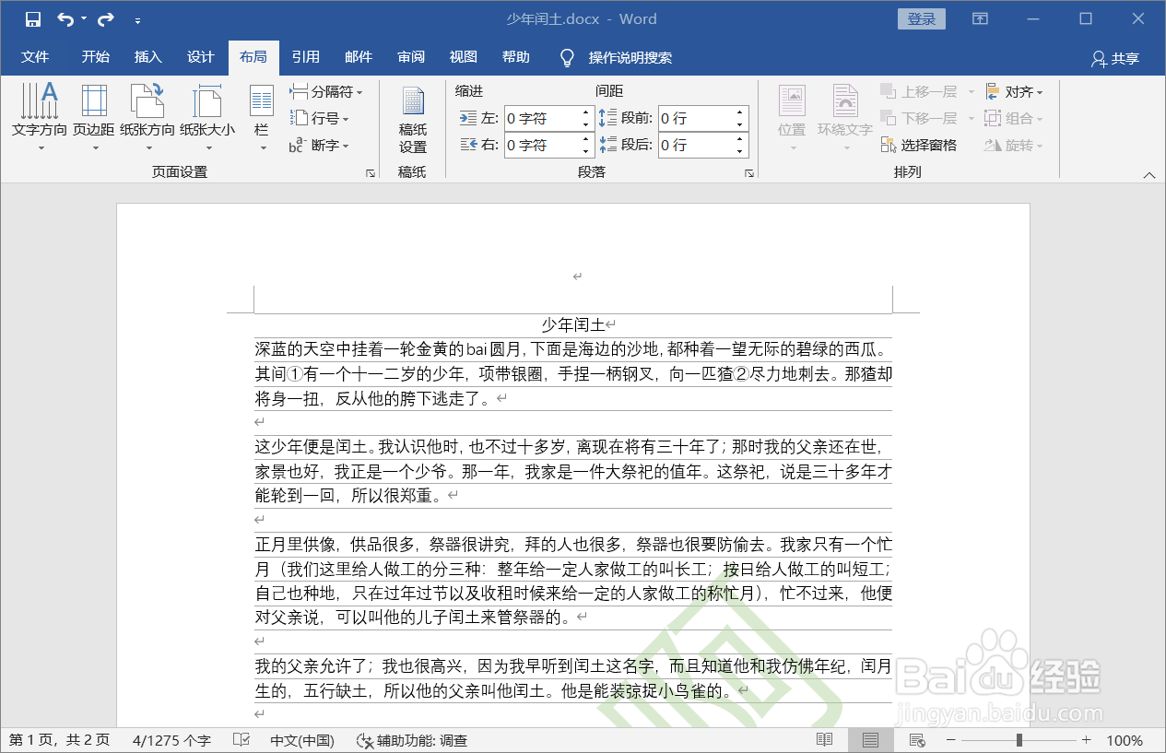This screenshot has height=753, width=1166.
Task: Click the 100% zoom level
Action: [x=1124, y=740]
